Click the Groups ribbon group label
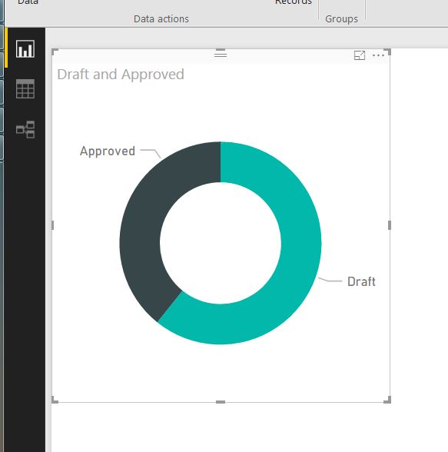The height and width of the screenshot is (452, 448). [341, 19]
